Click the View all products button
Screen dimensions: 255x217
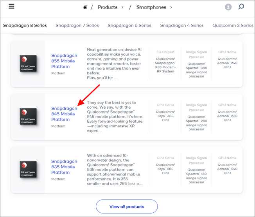pyautogui.click(x=127, y=206)
